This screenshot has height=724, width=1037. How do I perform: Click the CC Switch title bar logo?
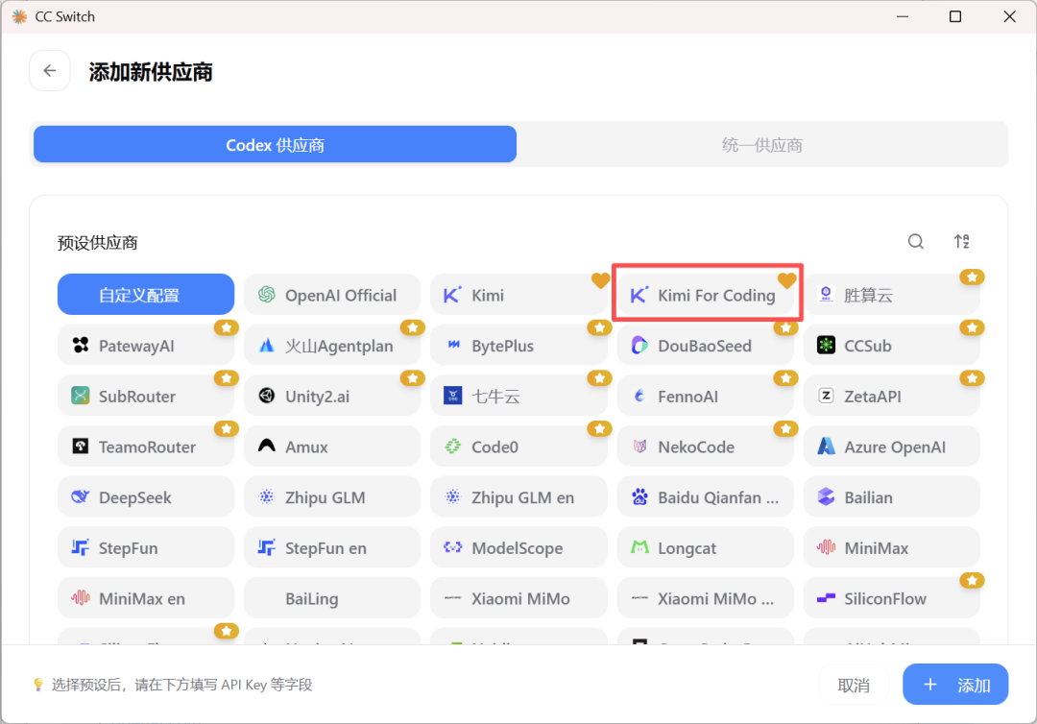click(20, 16)
